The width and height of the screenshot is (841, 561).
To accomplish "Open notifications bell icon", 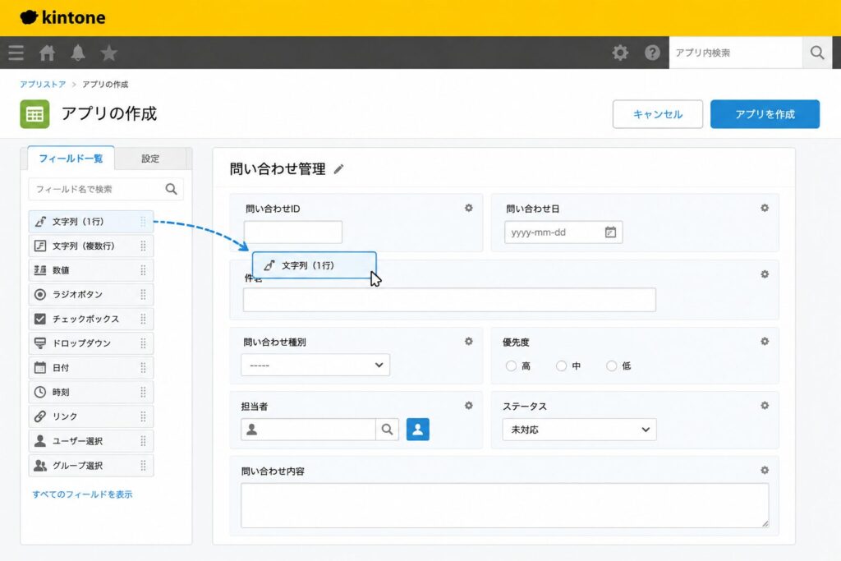I will (78, 53).
